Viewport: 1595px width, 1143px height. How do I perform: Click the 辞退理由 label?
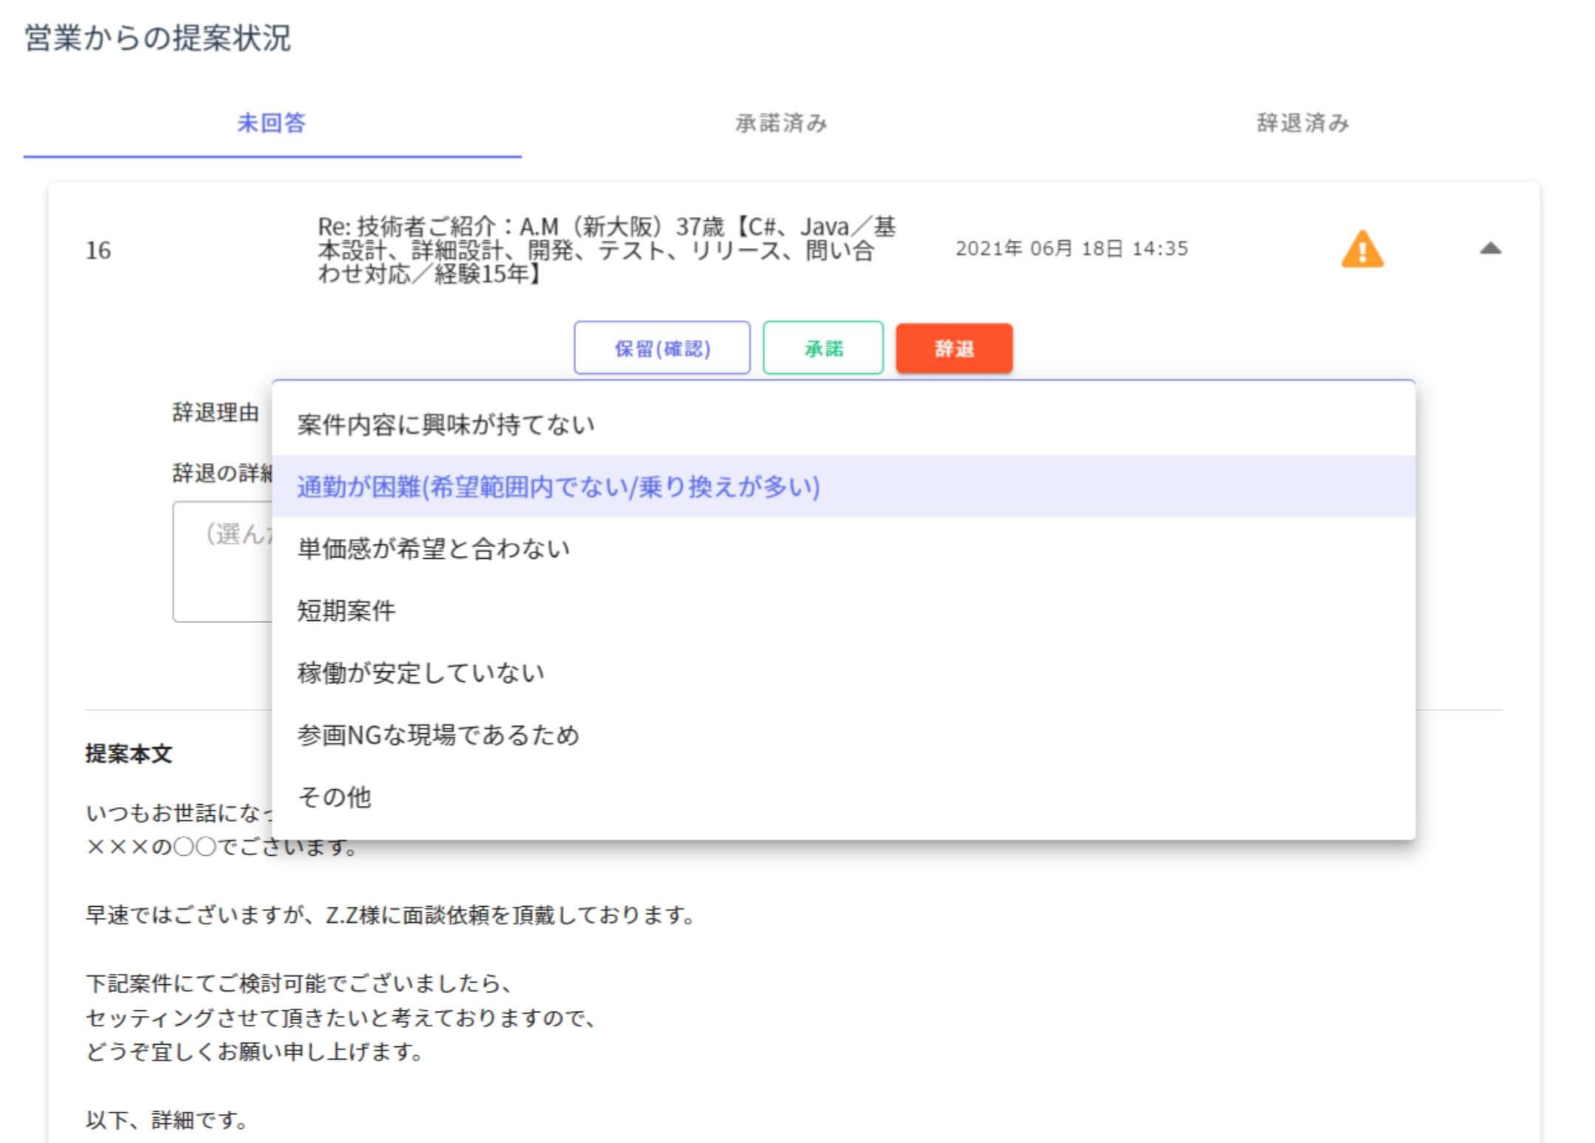pos(216,412)
